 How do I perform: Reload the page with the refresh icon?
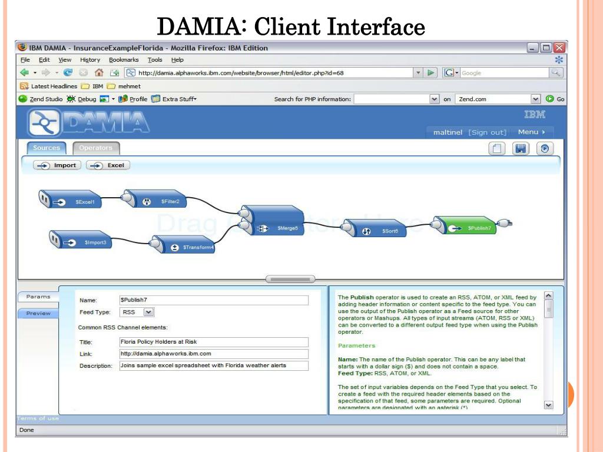point(68,72)
